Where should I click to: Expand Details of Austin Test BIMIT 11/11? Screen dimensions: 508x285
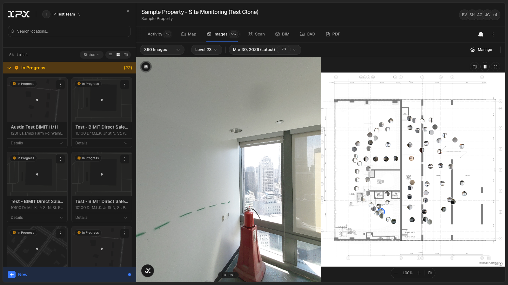coord(37,143)
